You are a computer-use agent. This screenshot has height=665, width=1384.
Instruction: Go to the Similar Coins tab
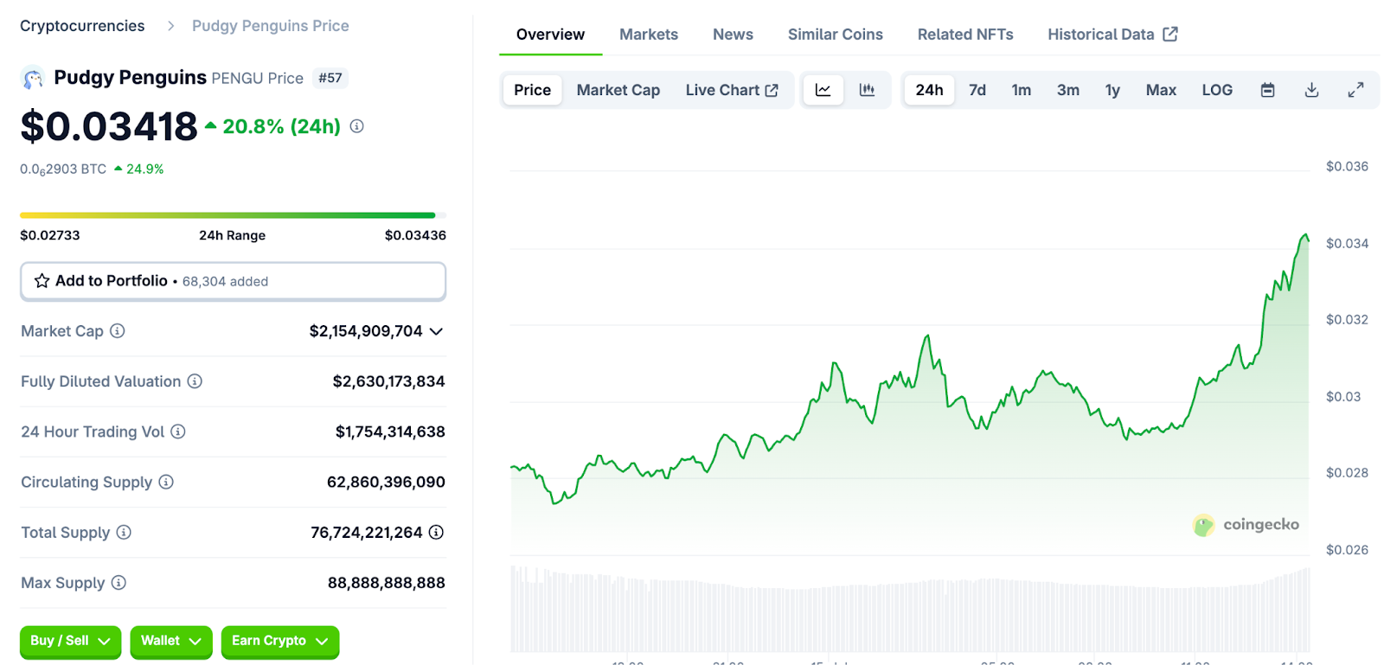point(835,35)
